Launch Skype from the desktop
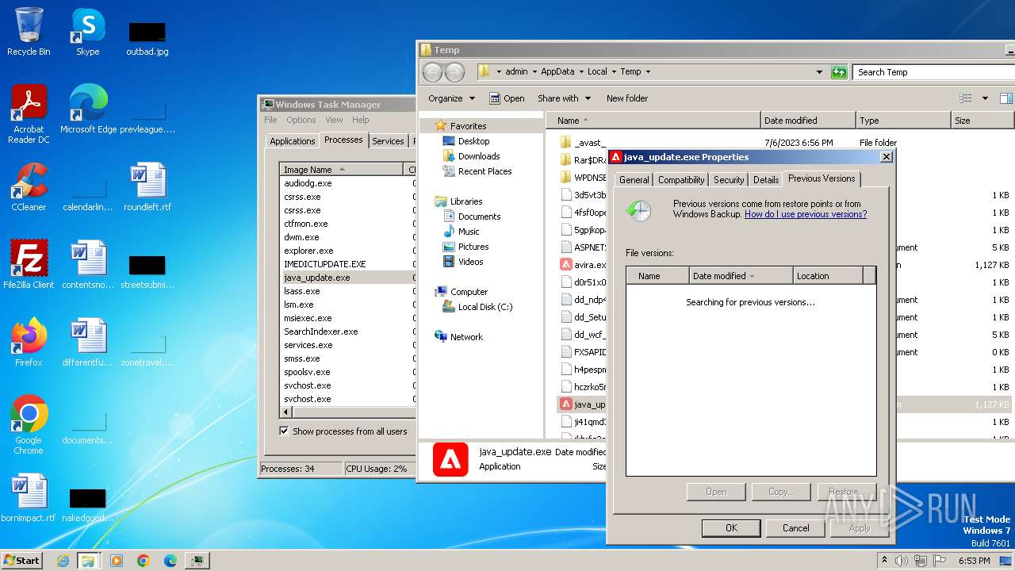This screenshot has width=1015, height=571. [x=88, y=32]
